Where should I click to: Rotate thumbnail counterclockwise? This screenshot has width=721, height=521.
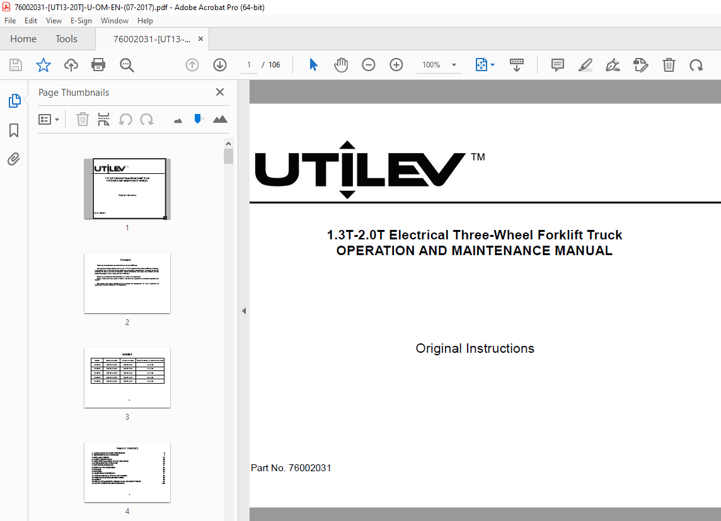(x=125, y=120)
